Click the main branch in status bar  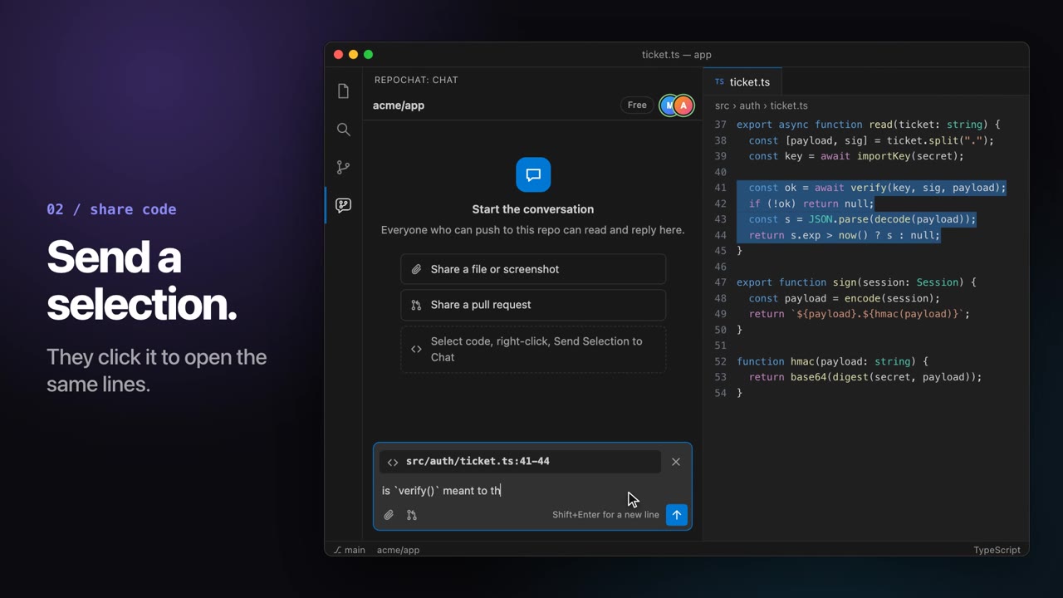coord(350,550)
